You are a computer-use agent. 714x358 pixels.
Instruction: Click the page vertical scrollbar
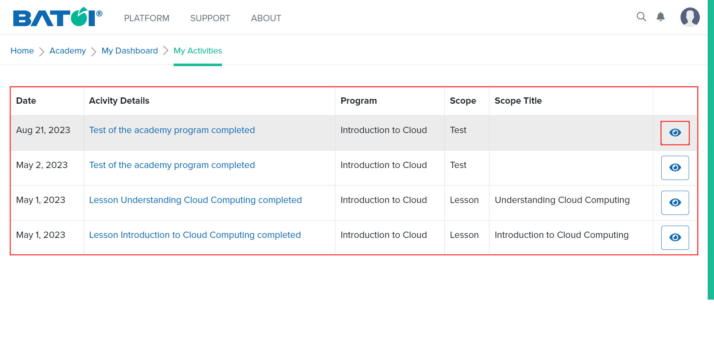[711, 149]
